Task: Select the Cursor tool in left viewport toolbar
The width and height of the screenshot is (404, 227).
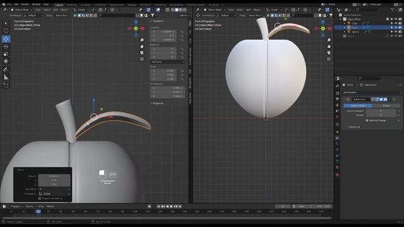Action: coord(6,31)
